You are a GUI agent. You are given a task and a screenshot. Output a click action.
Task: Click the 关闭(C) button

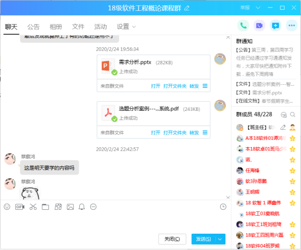(172, 239)
